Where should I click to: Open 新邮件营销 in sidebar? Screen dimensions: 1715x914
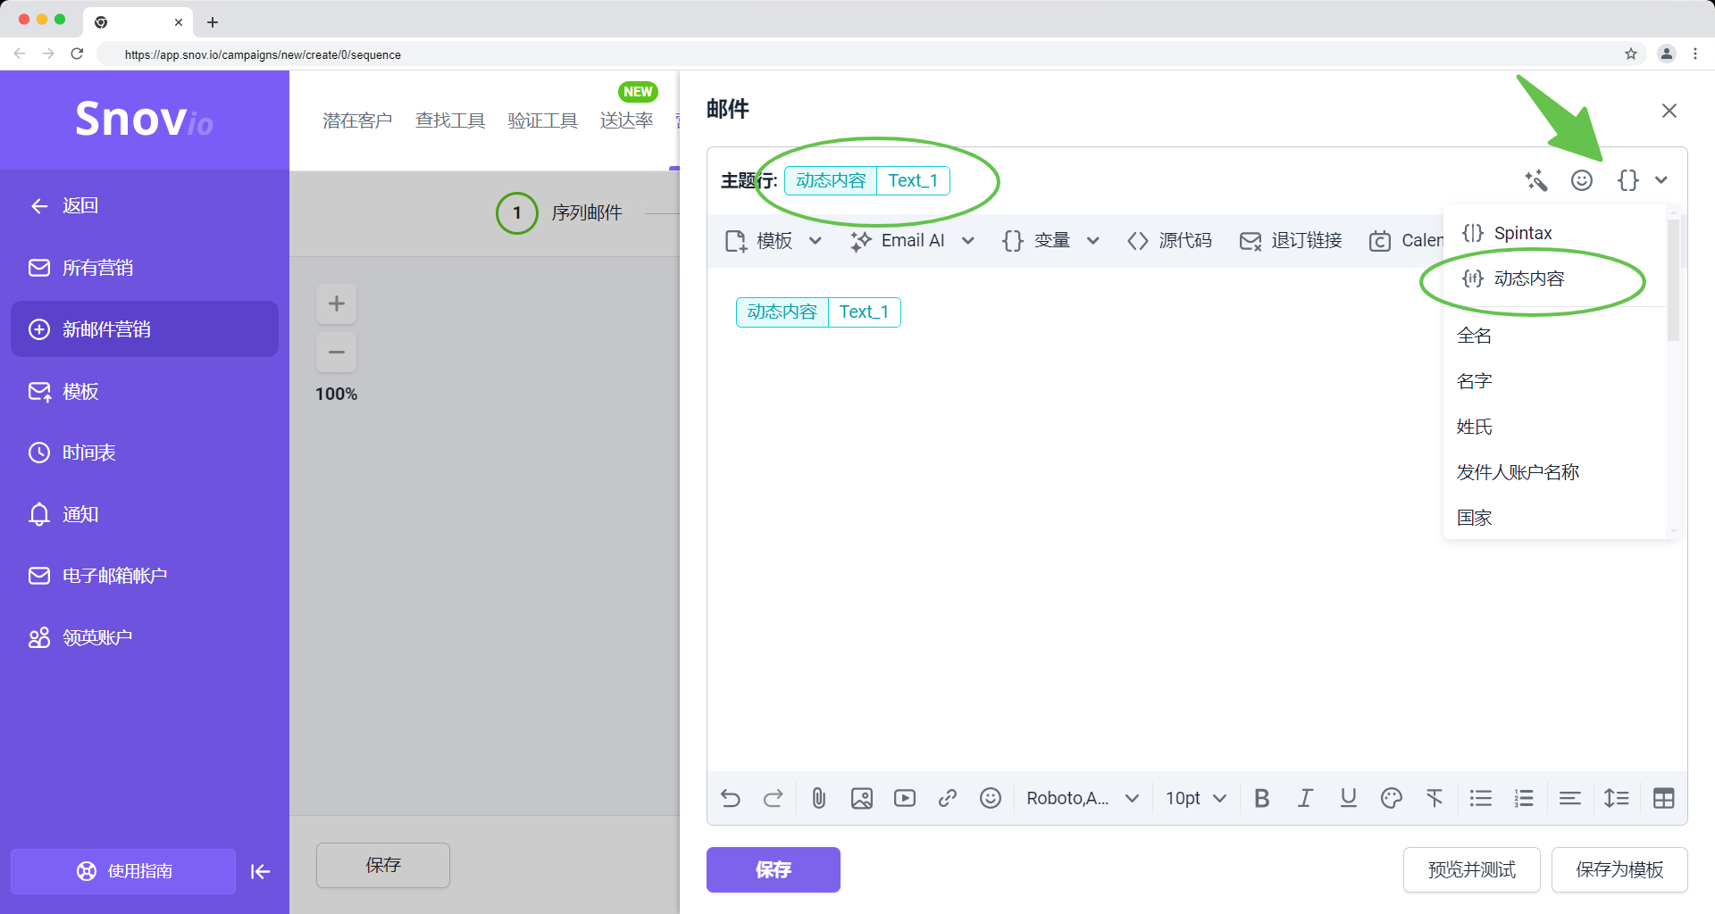click(145, 329)
